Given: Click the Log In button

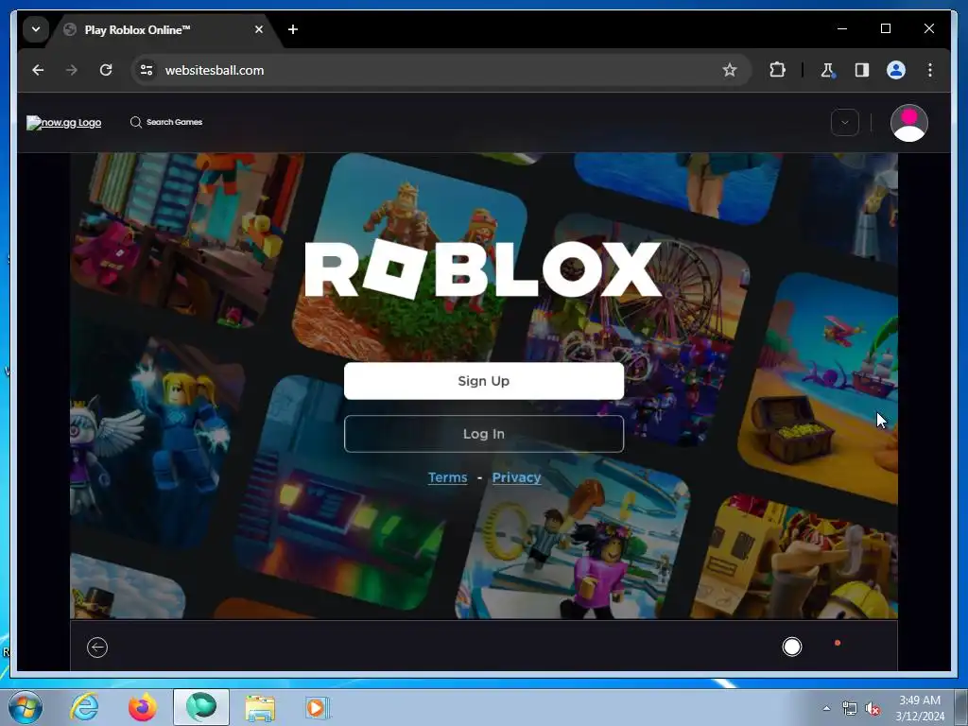Looking at the screenshot, I should tap(483, 434).
